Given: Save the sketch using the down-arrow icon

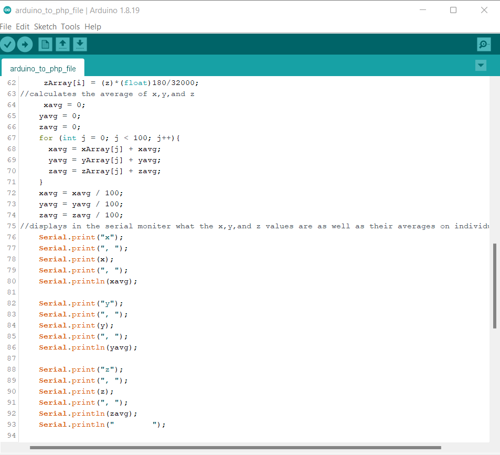Looking at the screenshot, I should pyautogui.click(x=80, y=45).
